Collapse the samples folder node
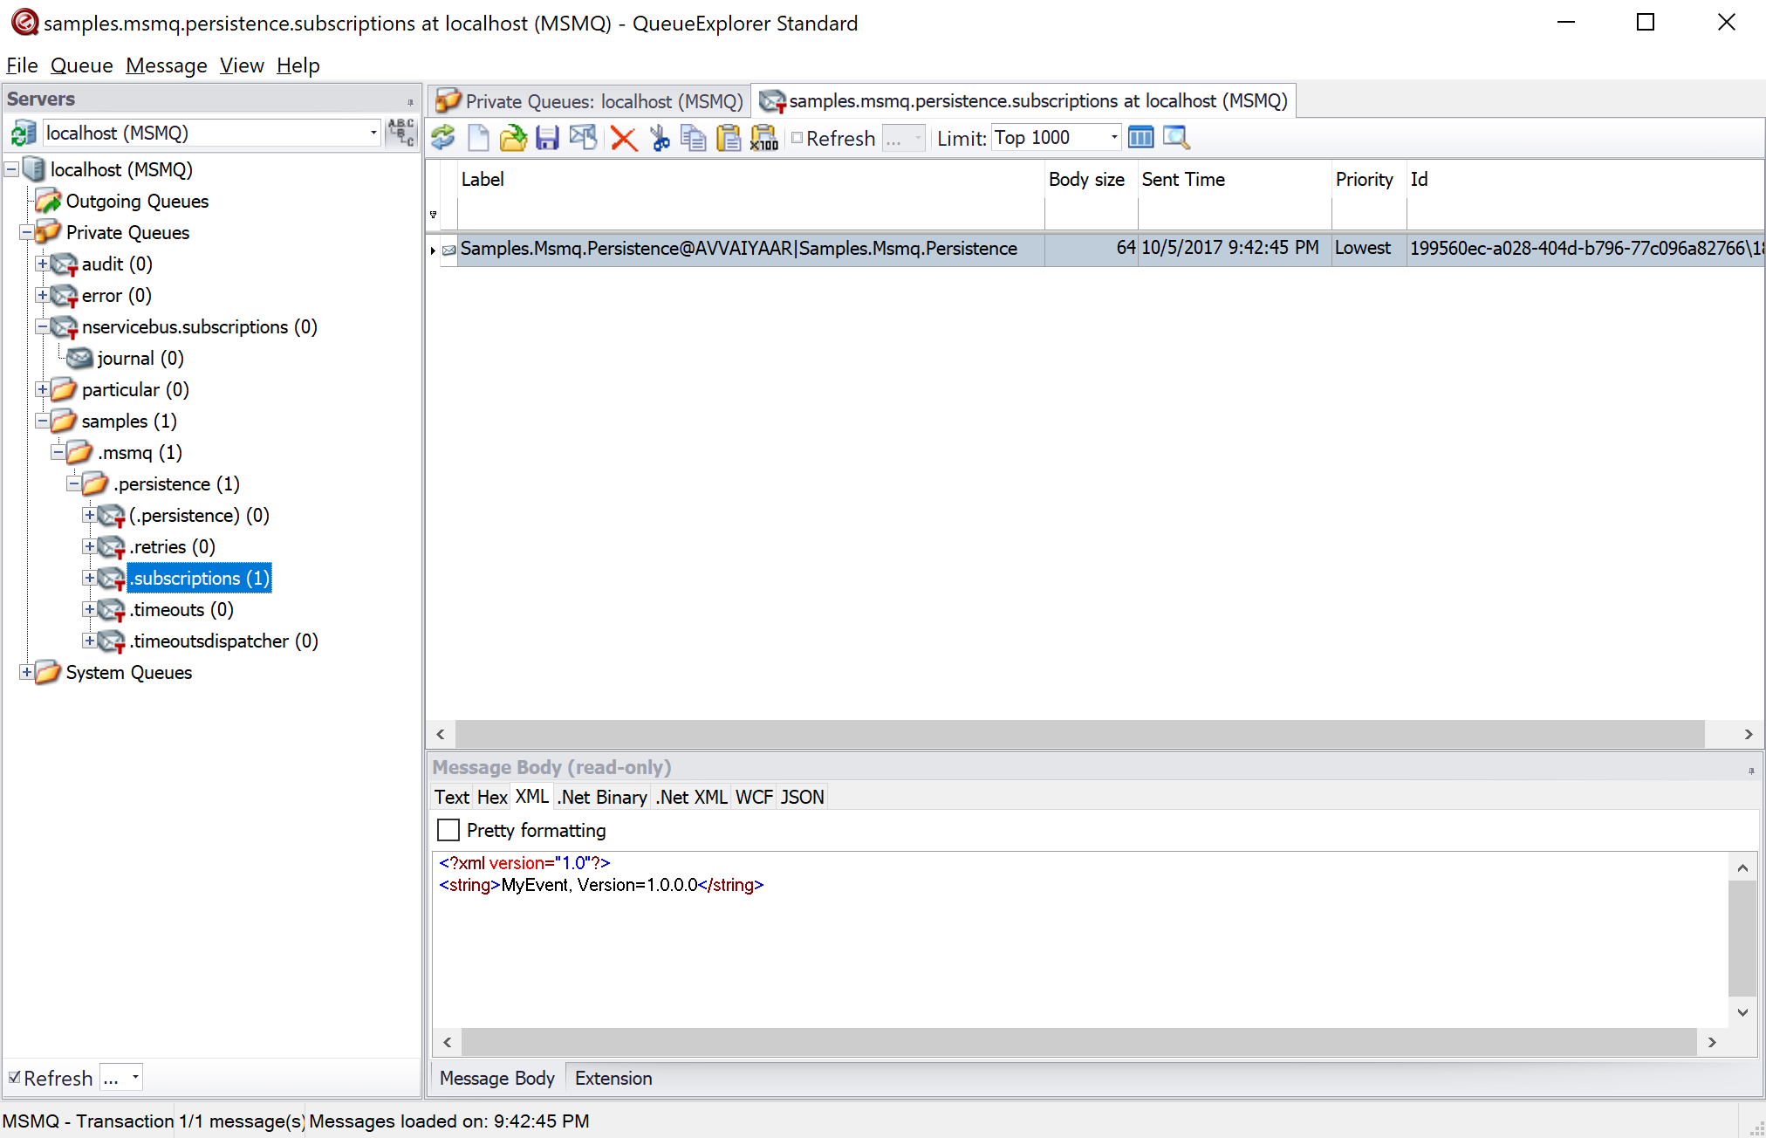Image resolution: width=1766 pixels, height=1138 pixels. [x=42, y=421]
